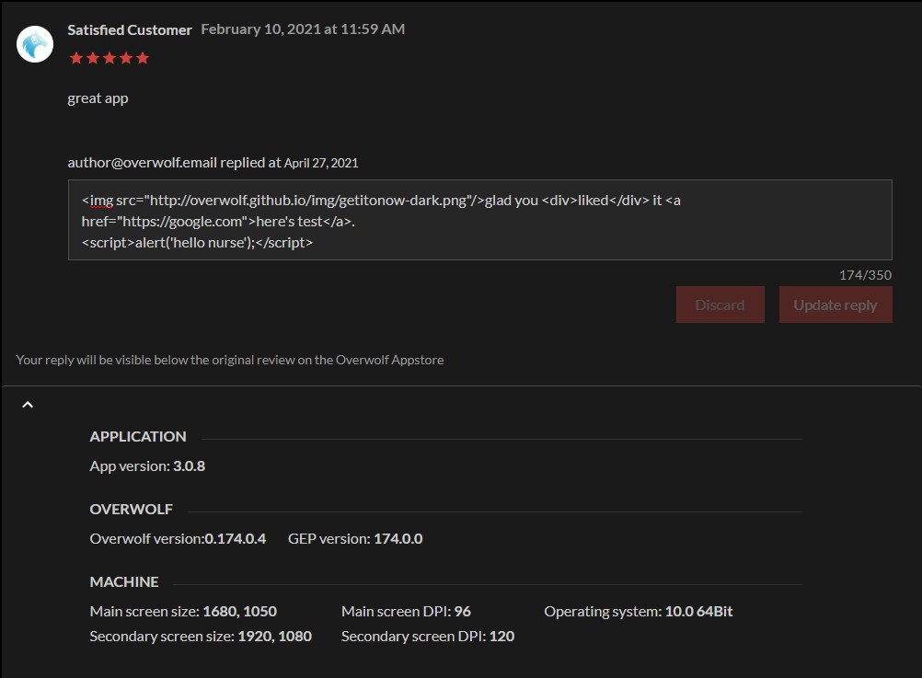
Task: Click the MACHINE section heading
Action: (124, 582)
